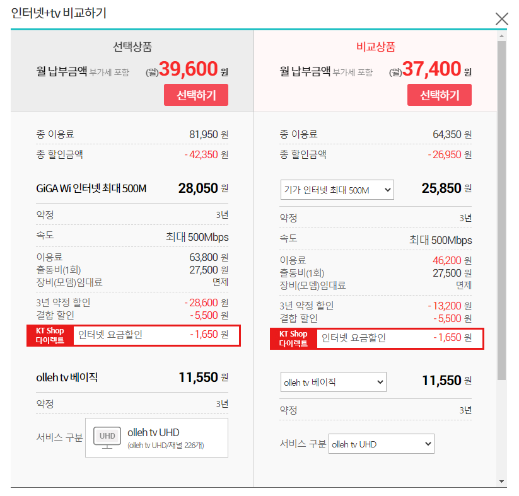519x496 pixels.
Task: Click the GiGA Wi 인터넷 최대 500M title
Action: tap(91, 188)
